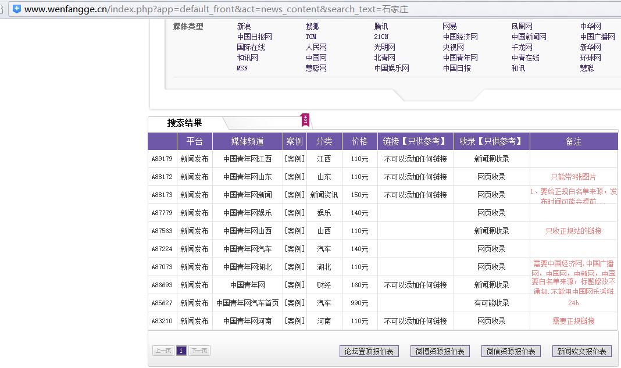Select page 1 in pagination
The width and height of the screenshot is (621, 368).
181,351
